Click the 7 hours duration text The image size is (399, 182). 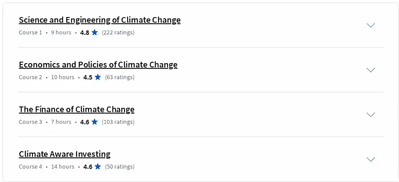61,122
